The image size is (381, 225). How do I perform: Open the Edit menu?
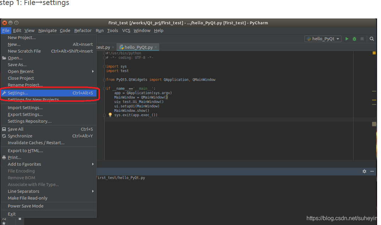[x=17, y=31]
